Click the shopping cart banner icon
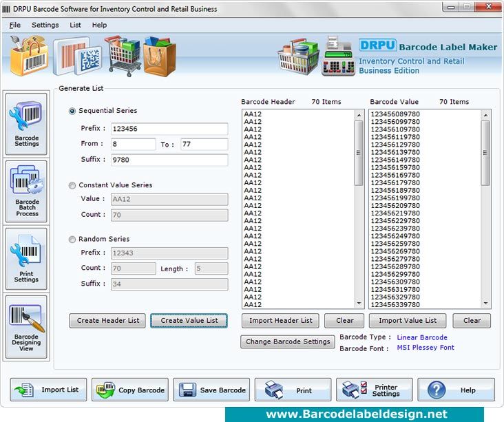504x422 pixels. click(x=123, y=56)
